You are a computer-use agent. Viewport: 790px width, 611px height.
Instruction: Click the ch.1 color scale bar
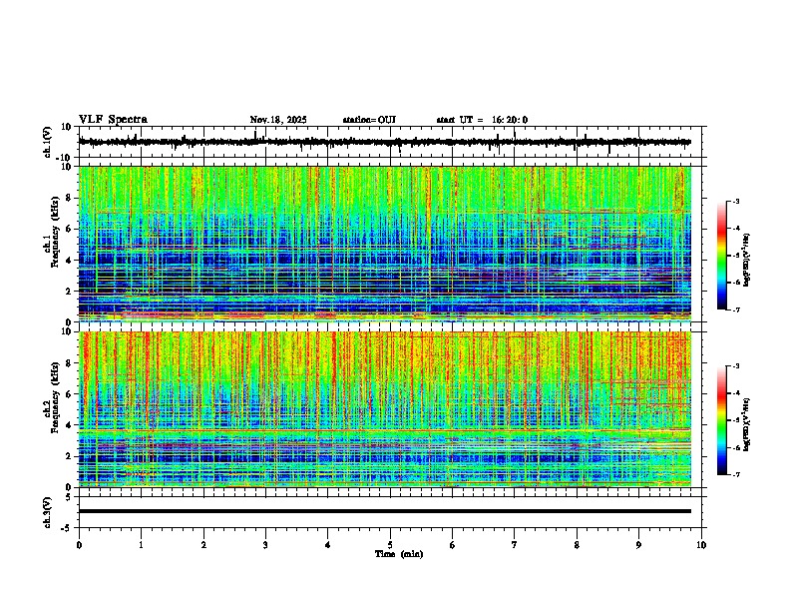coord(722,256)
